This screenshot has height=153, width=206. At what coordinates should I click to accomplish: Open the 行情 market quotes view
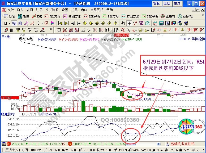10,16
